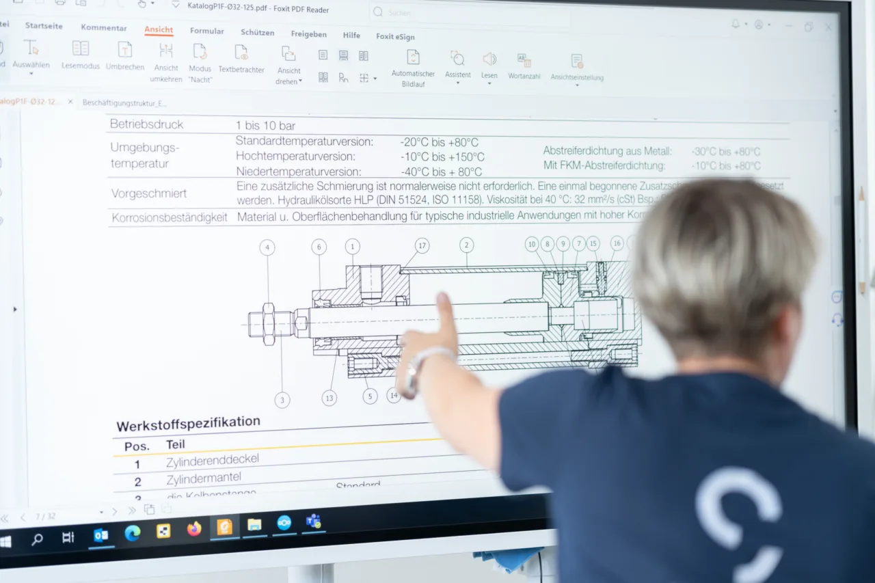Switch to the Beschäftigungsstruktur document tab
The width and height of the screenshot is (875, 583).
coord(124,103)
